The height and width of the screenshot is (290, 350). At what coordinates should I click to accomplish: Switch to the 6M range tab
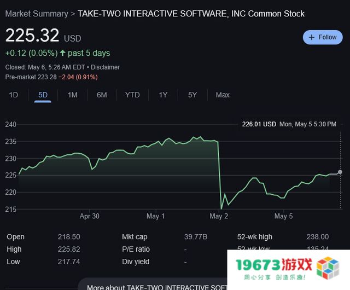click(x=102, y=95)
